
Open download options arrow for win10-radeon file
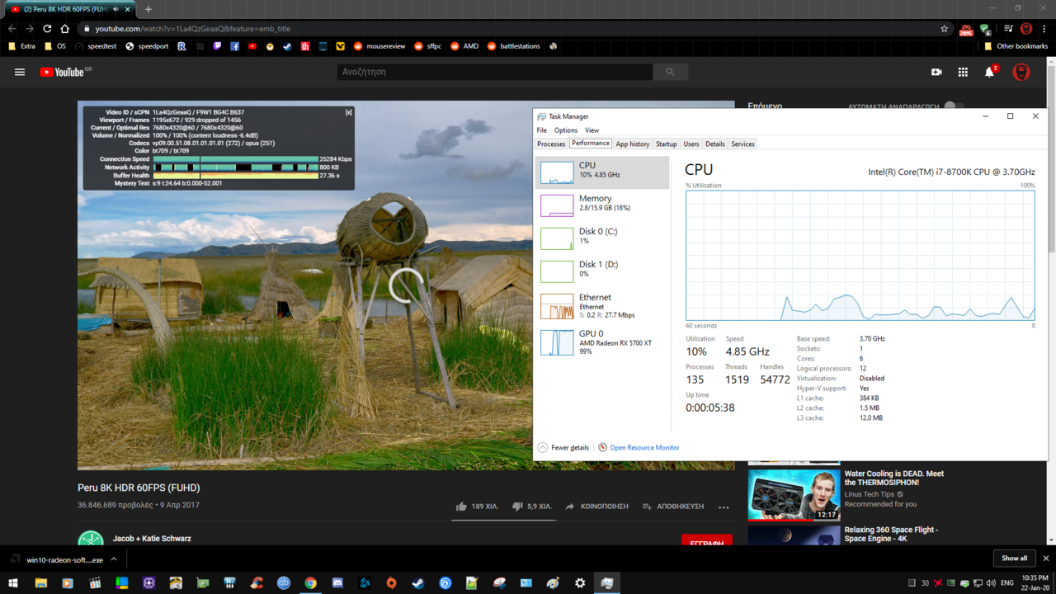click(114, 559)
